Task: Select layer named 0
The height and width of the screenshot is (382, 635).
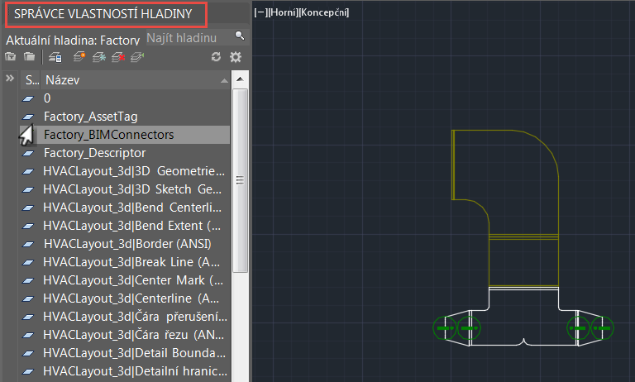Action: pyautogui.click(x=47, y=98)
